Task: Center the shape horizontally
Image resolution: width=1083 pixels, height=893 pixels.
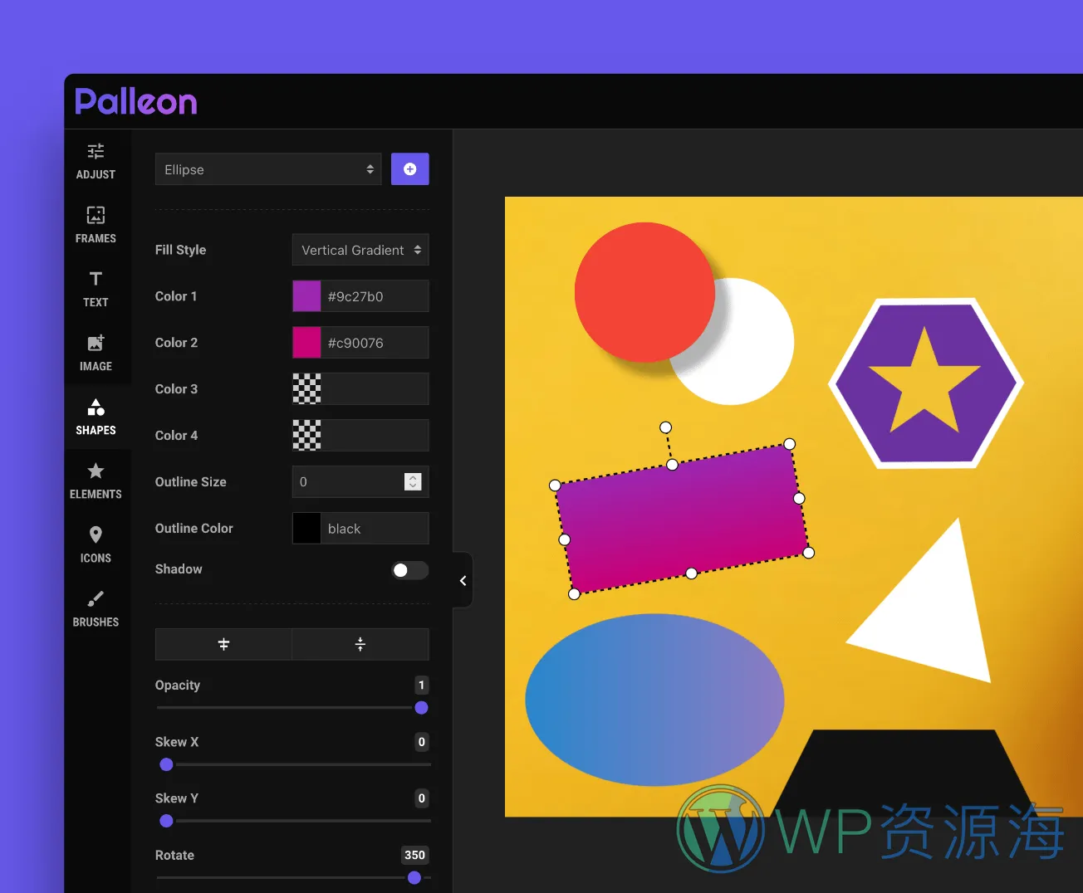Action: [223, 644]
